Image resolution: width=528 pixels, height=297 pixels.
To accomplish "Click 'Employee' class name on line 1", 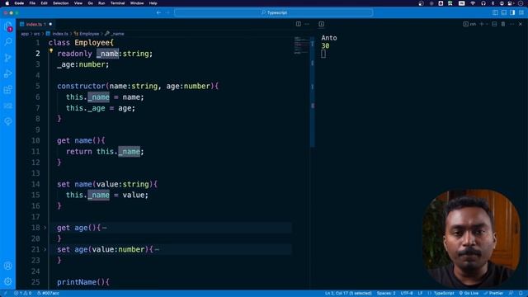I will (92, 43).
